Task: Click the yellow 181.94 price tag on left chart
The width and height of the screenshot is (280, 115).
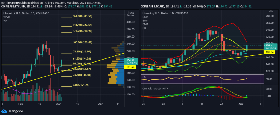Action: click(x=130, y=67)
